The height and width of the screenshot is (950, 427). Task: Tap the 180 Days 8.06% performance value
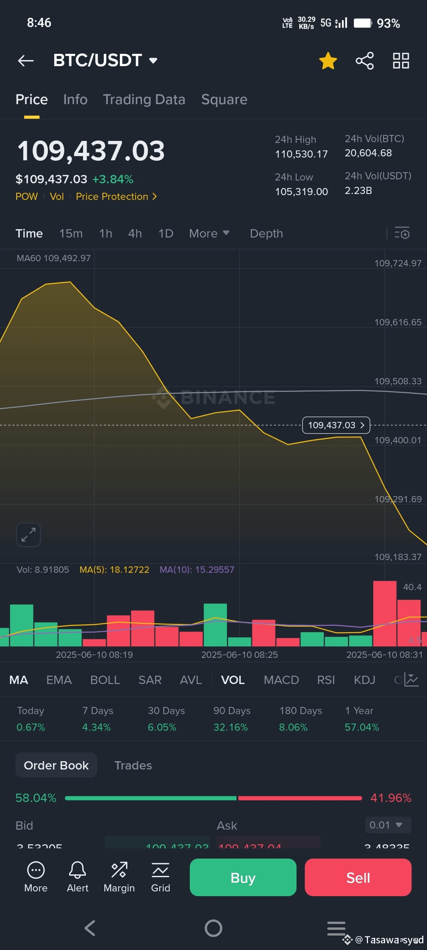293,727
